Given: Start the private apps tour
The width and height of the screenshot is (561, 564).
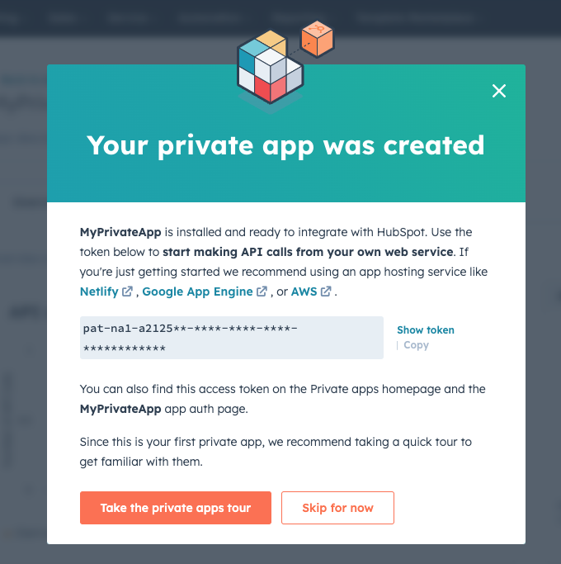Looking at the screenshot, I should [x=175, y=508].
